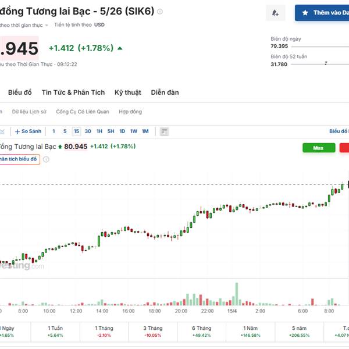Select the 1 Tháng performance range
Viewport: 349px width, 349px height.
pyautogui.click(x=104, y=332)
